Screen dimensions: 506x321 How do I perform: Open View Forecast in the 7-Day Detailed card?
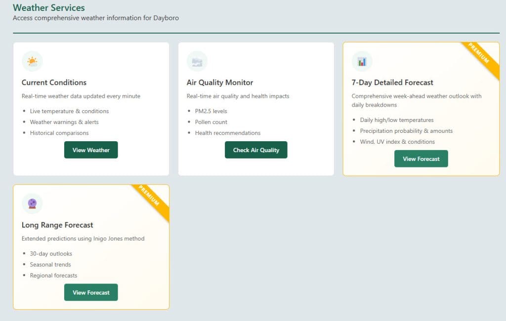coord(421,159)
